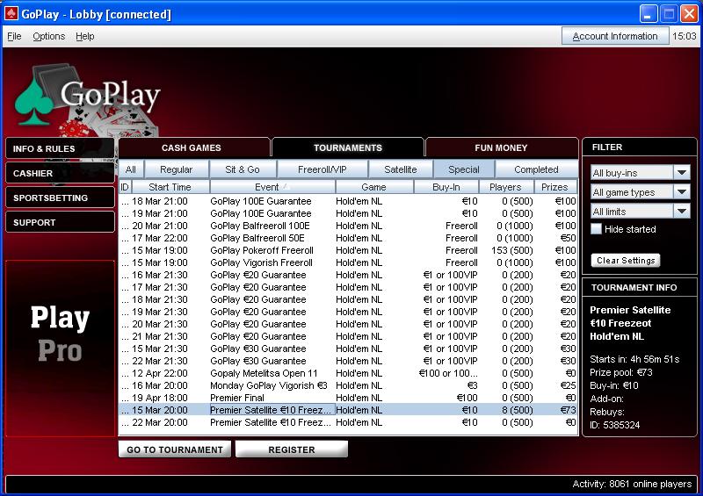This screenshot has width=703, height=496.
Task: Open the Cashier
Action: tap(60, 174)
